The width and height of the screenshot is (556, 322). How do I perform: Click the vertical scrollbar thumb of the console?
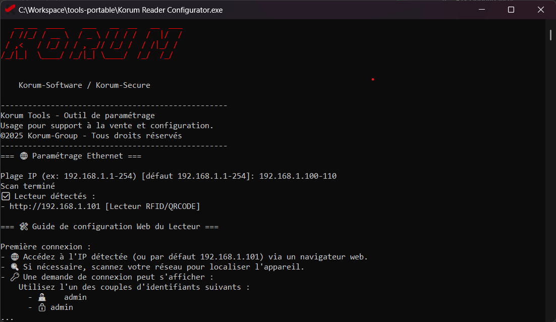[x=550, y=35]
